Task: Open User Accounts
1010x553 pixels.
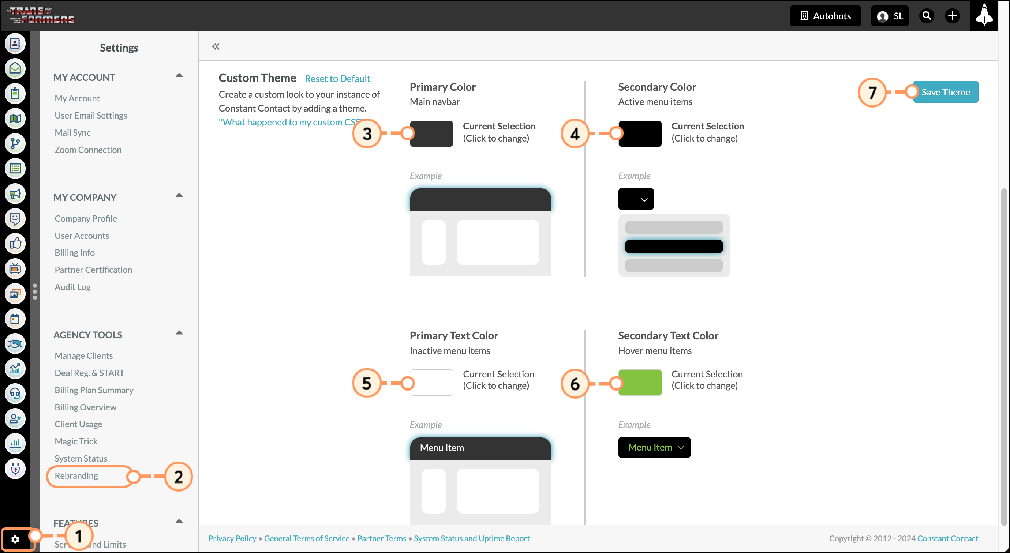Action: pyautogui.click(x=82, y=236)
